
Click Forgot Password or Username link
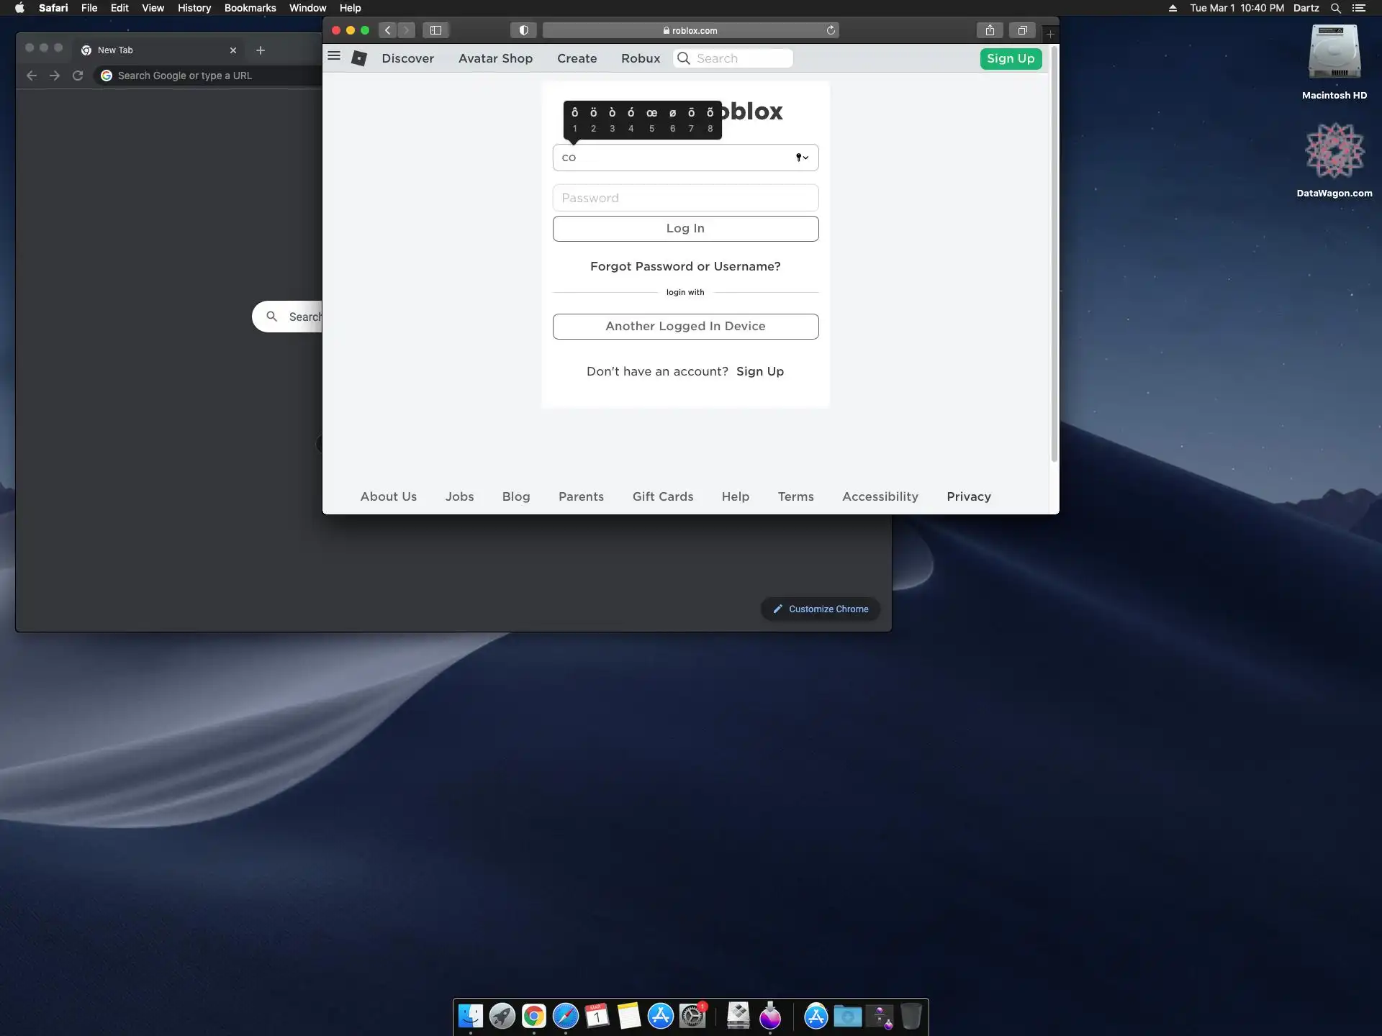click(x=685, y=266)
